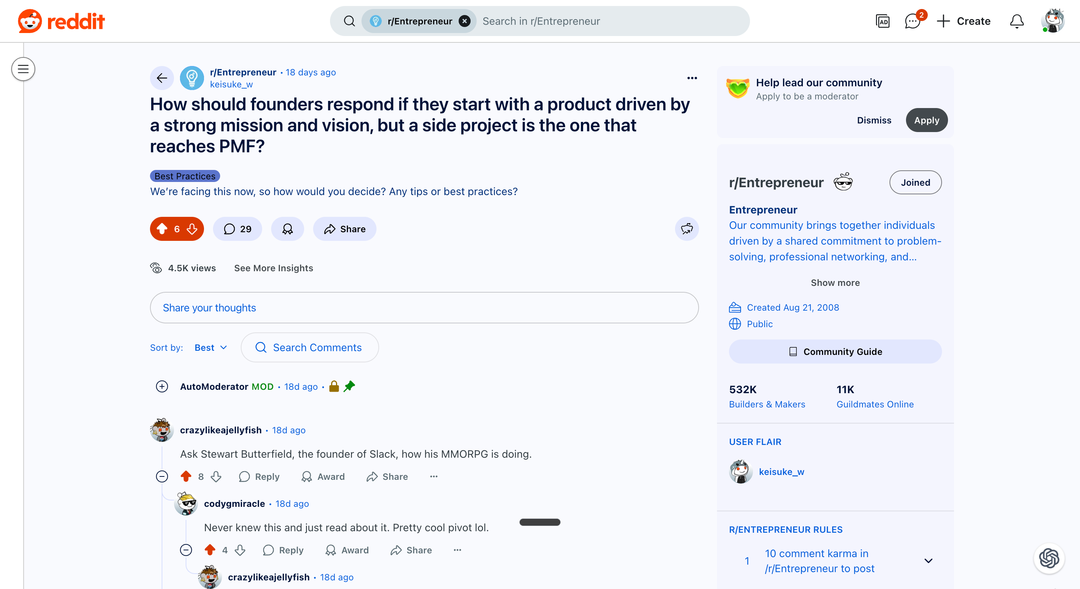This screenshot has height=589, width=1080.
Task: Click the back arrow button
Action: [162, 78]
